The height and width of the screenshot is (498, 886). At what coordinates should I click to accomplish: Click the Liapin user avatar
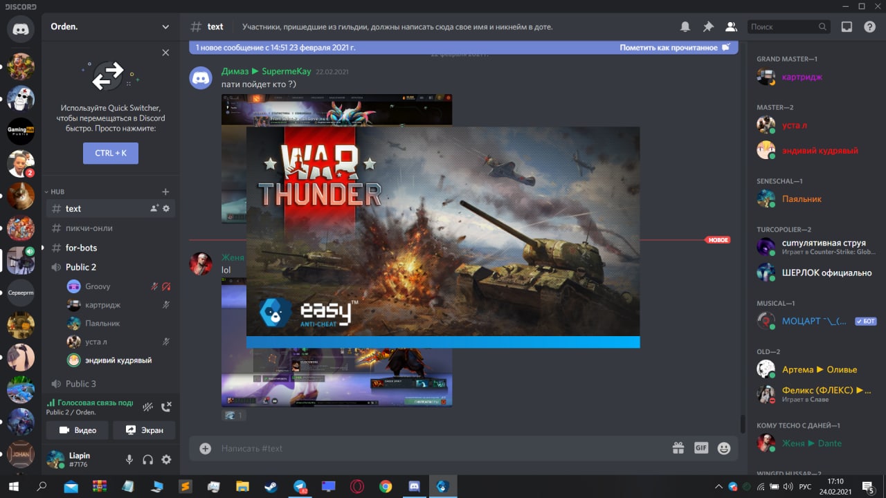click(x=56, y=459)
